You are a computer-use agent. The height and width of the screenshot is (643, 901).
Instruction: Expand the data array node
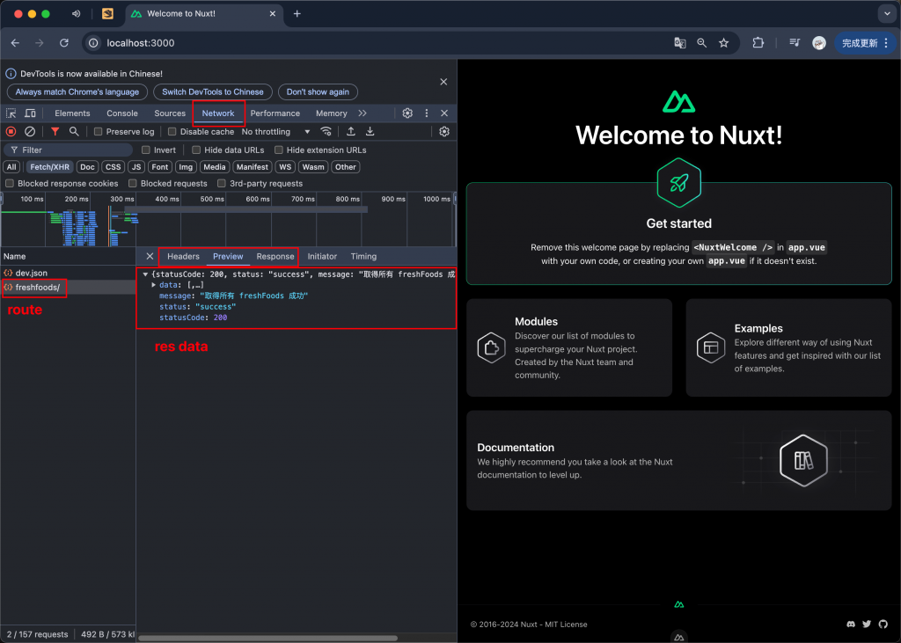[x=153, y=285]
